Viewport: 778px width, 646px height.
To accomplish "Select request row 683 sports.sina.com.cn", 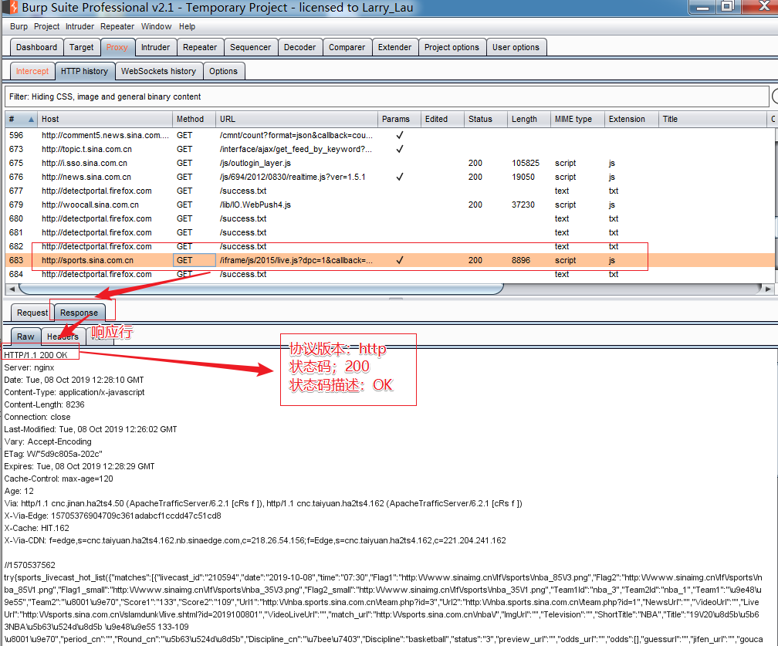I will tap(390, 260).
